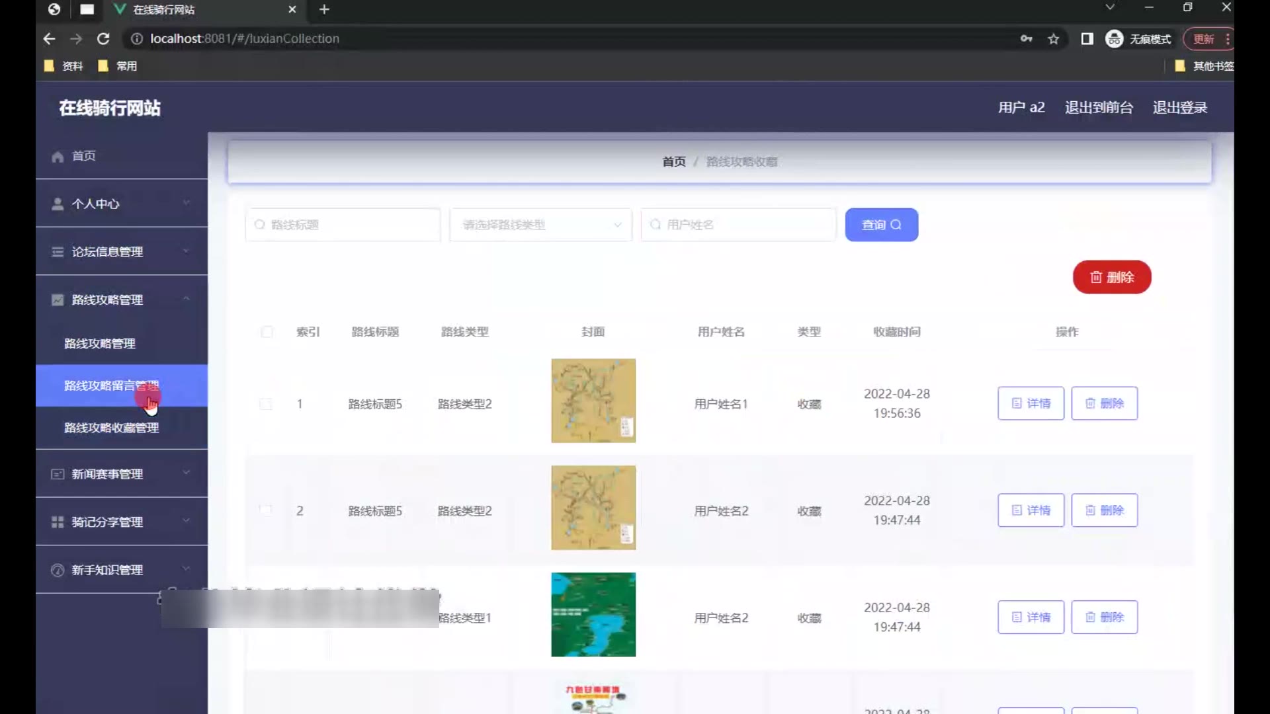This screenshot has width=1270, height=714.
Task: Click the browser reload icon
Action: pos(103,39)
